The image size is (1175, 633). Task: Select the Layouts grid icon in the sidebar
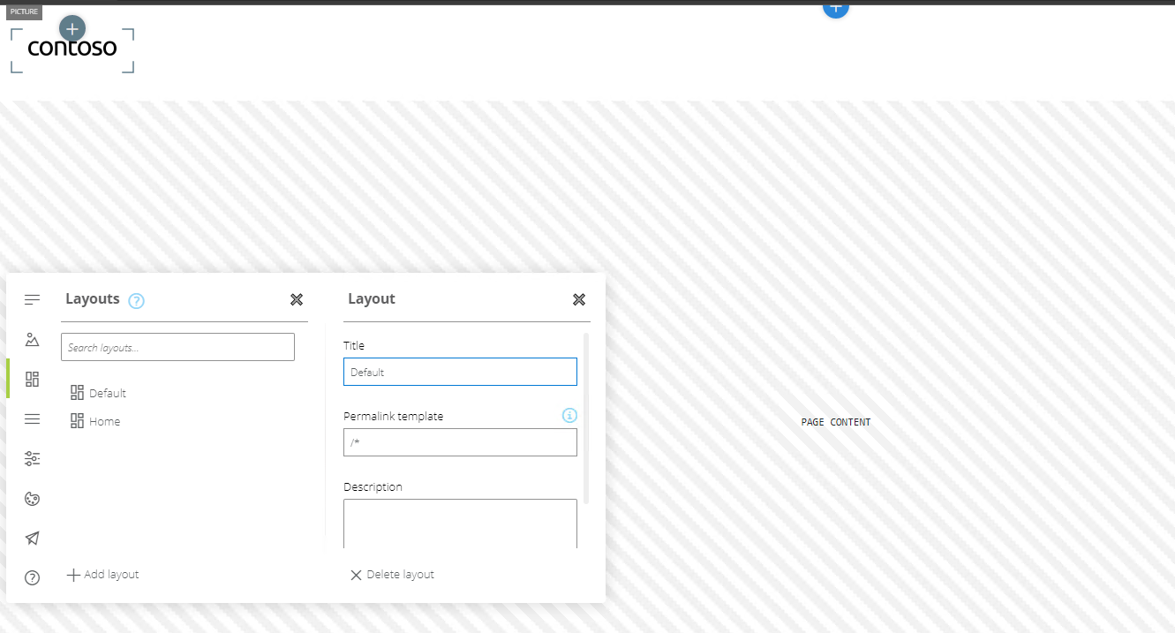tap(32, 379)
